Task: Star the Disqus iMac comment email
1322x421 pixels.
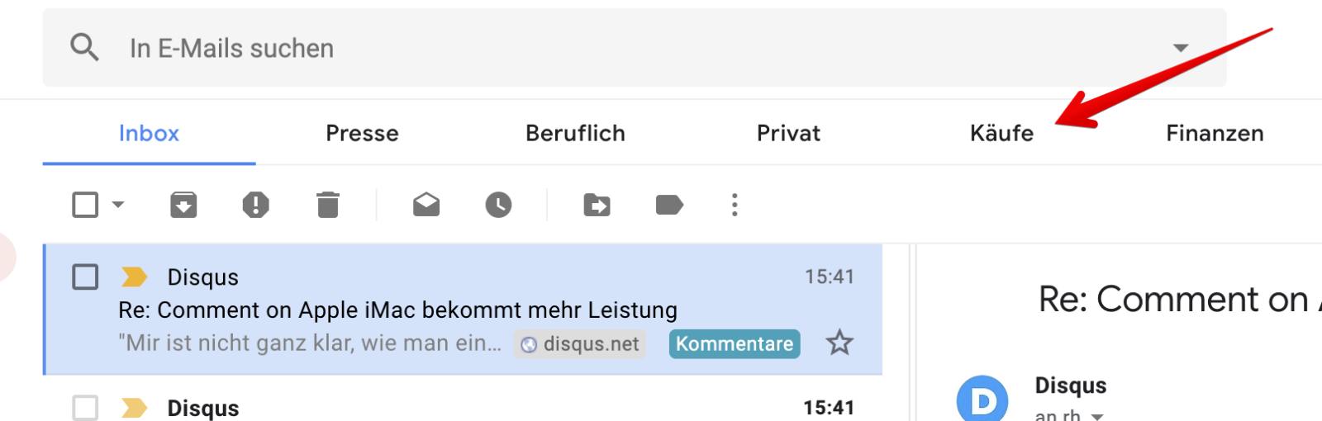Action: (839, 343)
